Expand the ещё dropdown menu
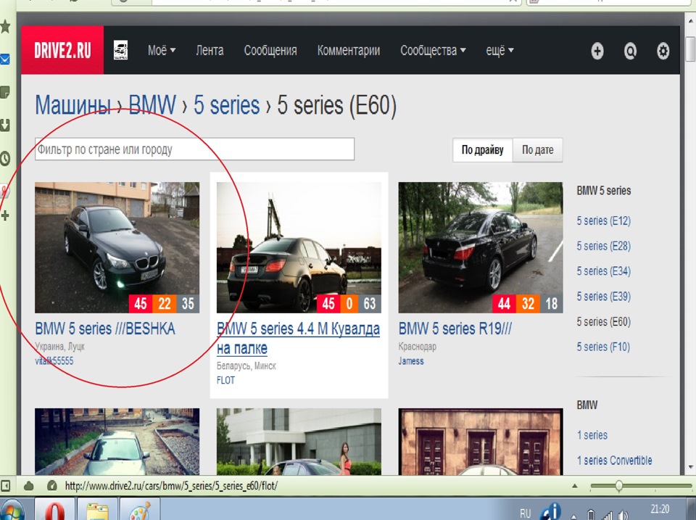Viewport: 696px width, 520px height. [x=500, y=50]
